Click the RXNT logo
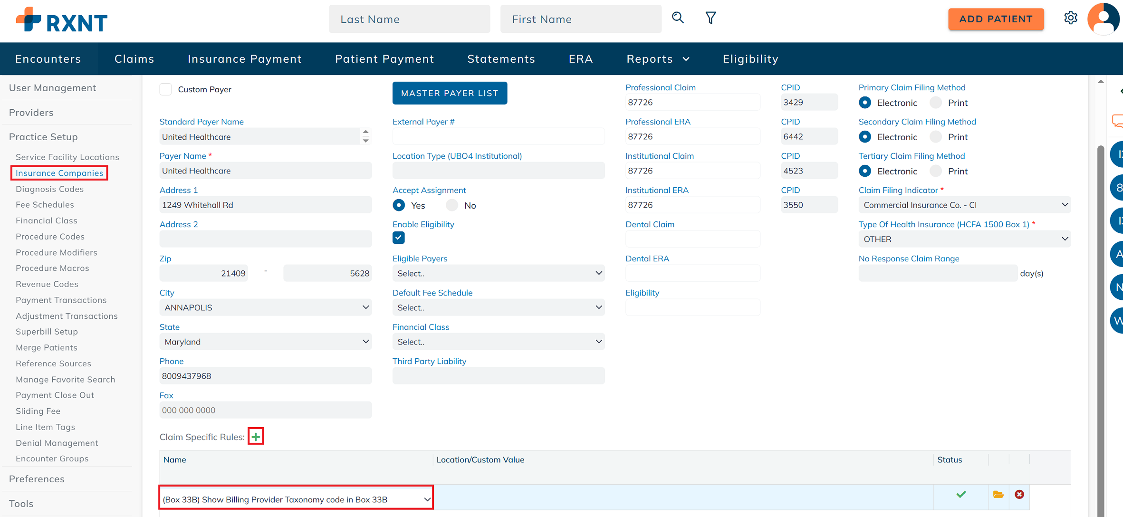 [x=62, y=20]
